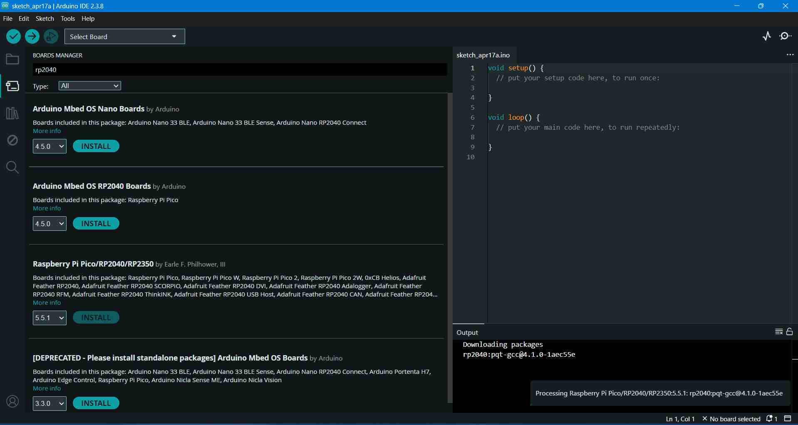Image resolution: width=798 pixels, height=425 pixels.
Task: Click the void loop() code line
Action: tap(514, 118)
